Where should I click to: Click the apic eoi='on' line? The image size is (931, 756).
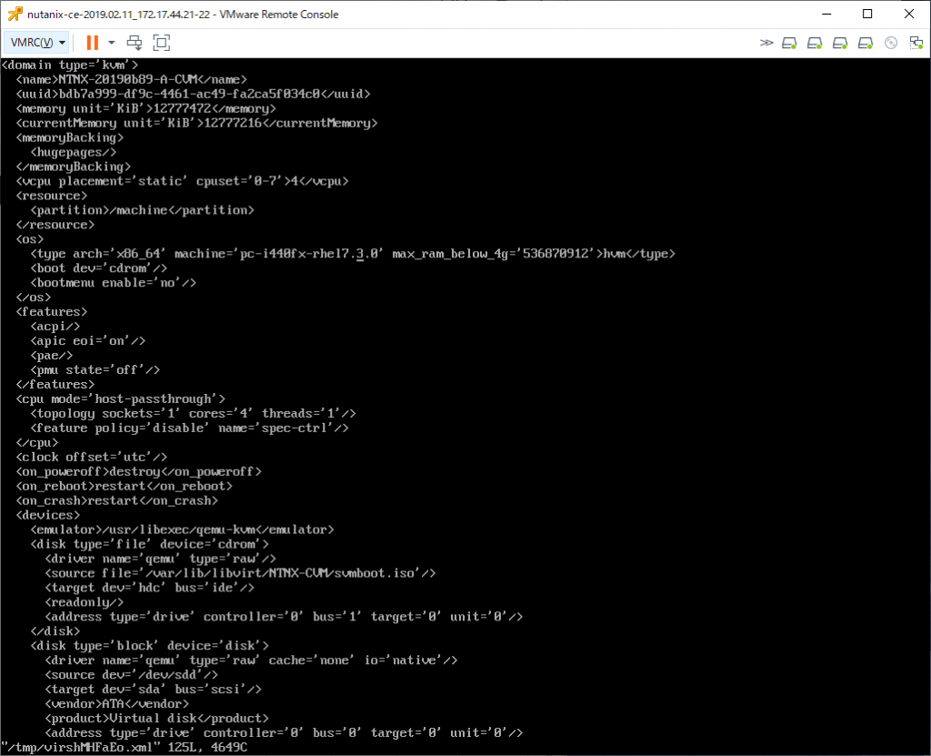tap(88, 341)
